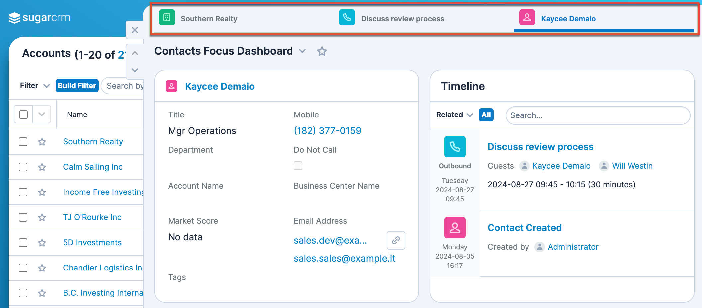This screenshot has height=308, width=702.
Task: Toggle the Do Not Call checkbox
Action: coord(298,166)
